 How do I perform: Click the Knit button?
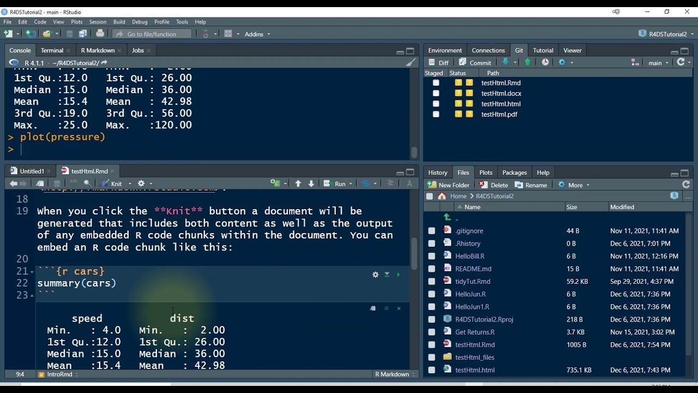click(x=112, y=184)
